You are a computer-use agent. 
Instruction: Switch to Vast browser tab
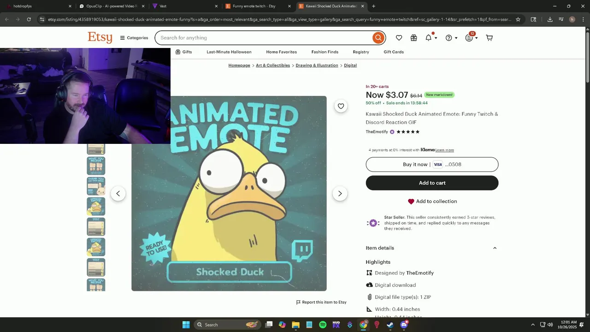tap(184, 6)
